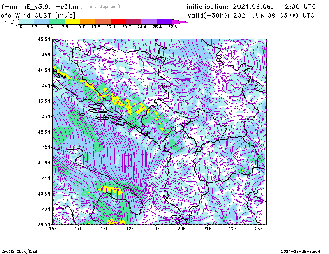Click the crimson 20.7–24.4 legend swatch
This screenshot has width=329, height=254.
(134, 22)
